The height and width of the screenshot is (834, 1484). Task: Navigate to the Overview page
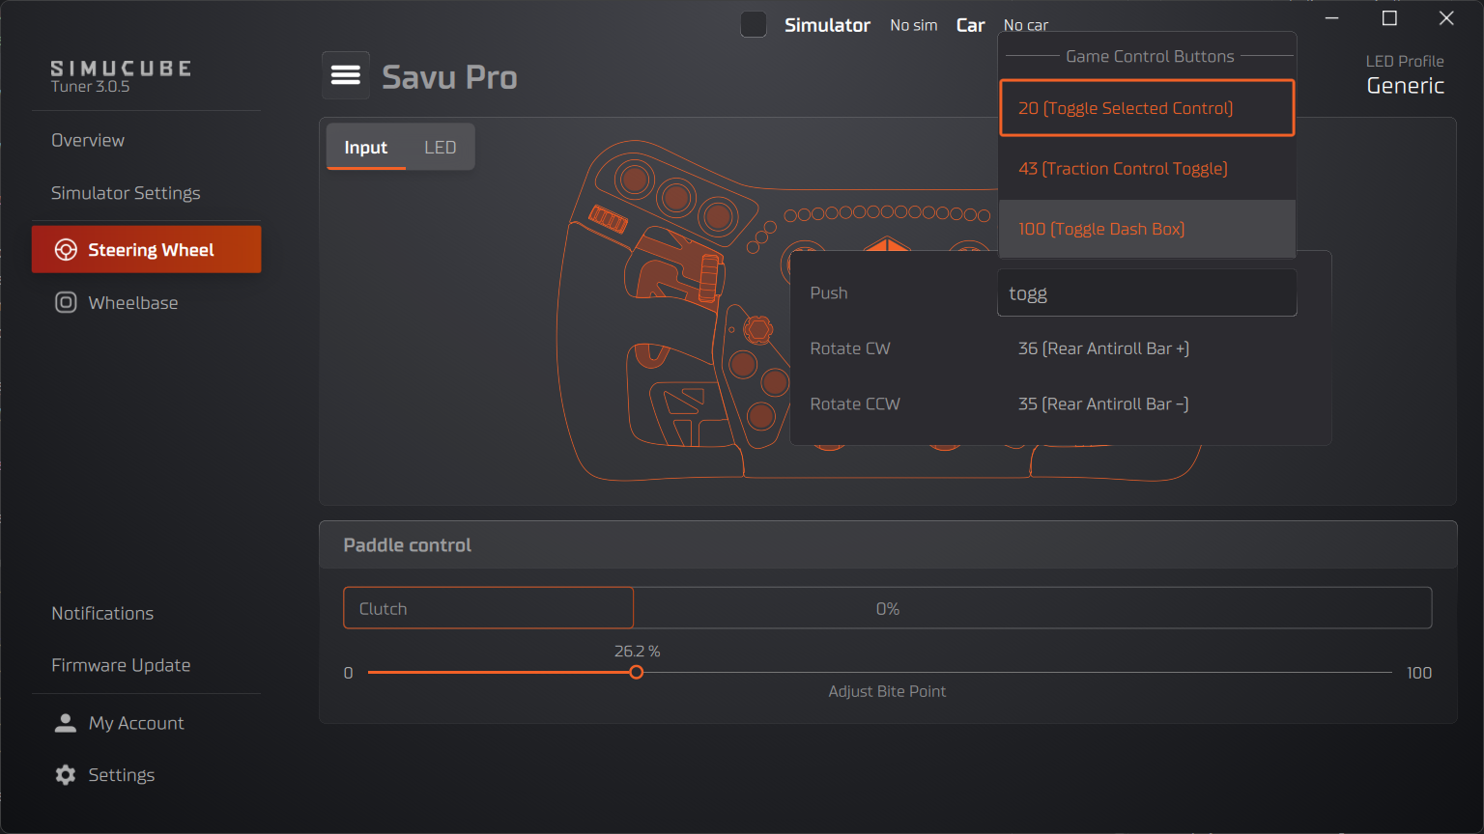(87, 140)
